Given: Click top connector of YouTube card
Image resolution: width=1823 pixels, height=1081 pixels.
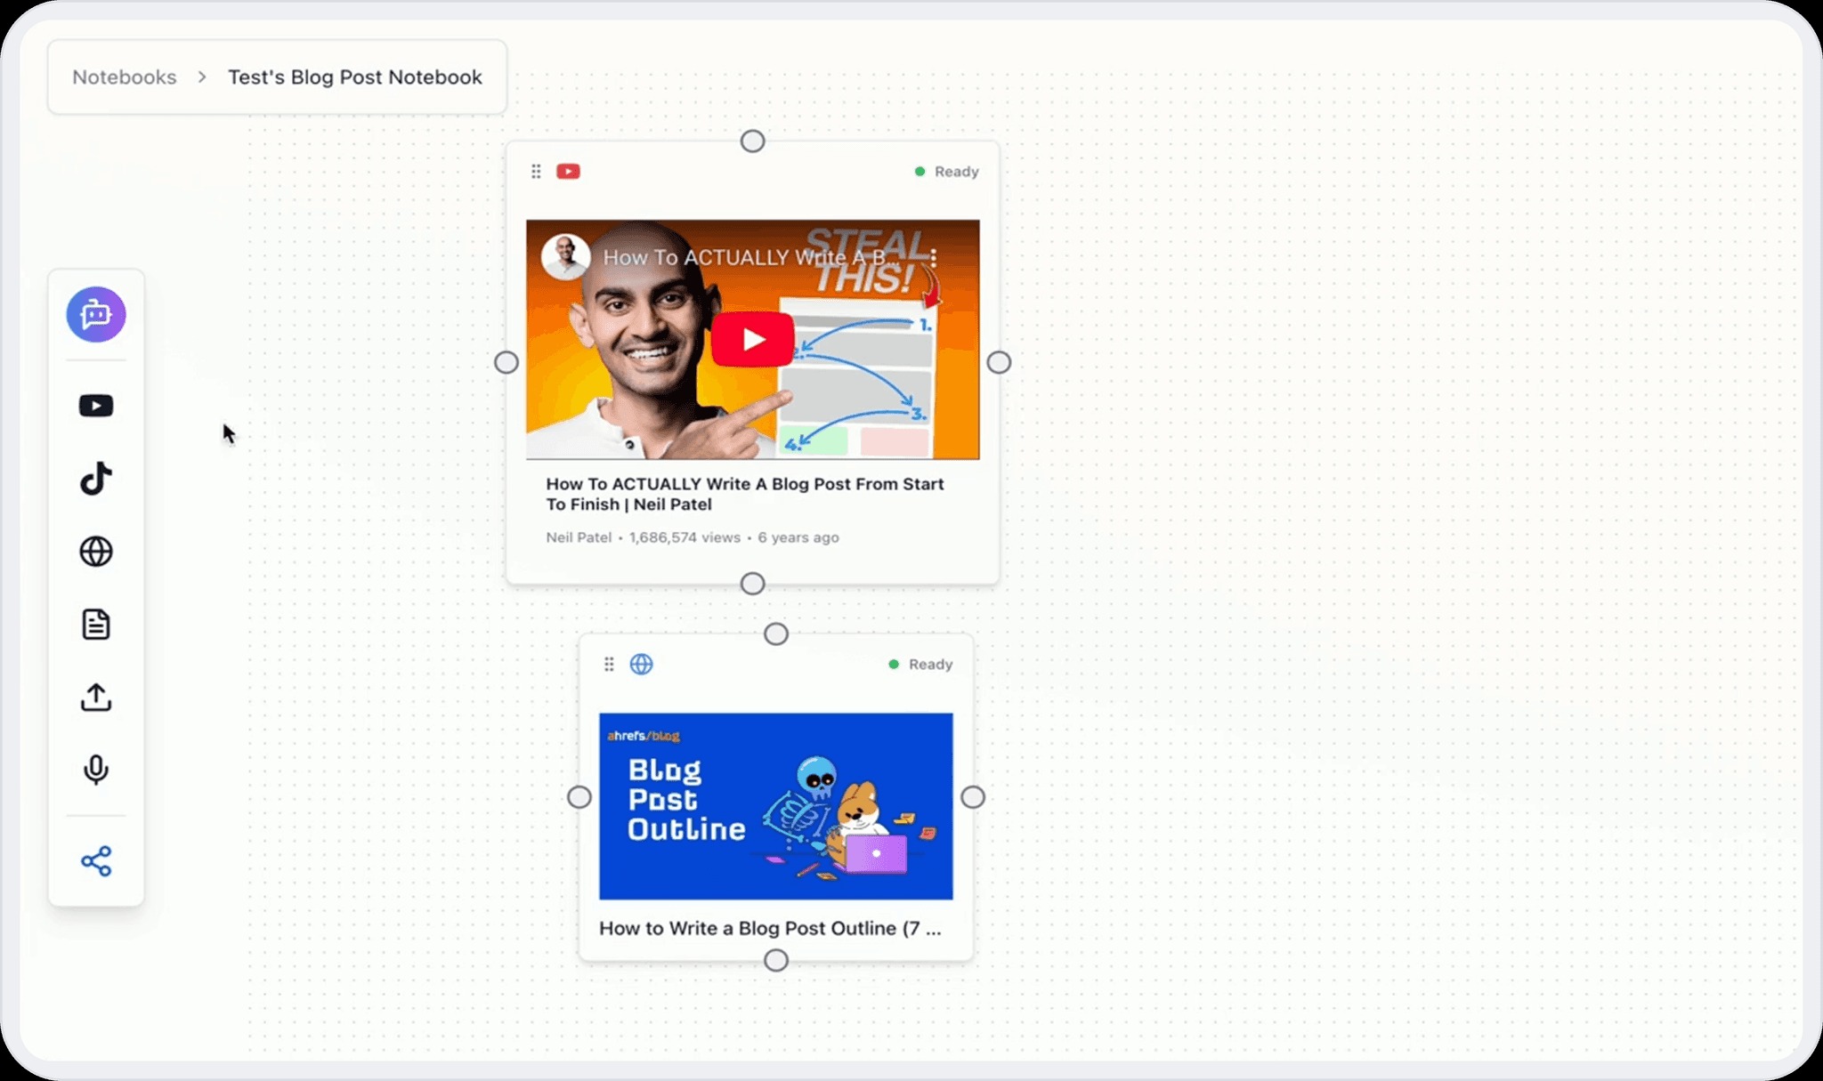Looking at the screenshot, I should [x=753, y=141].
